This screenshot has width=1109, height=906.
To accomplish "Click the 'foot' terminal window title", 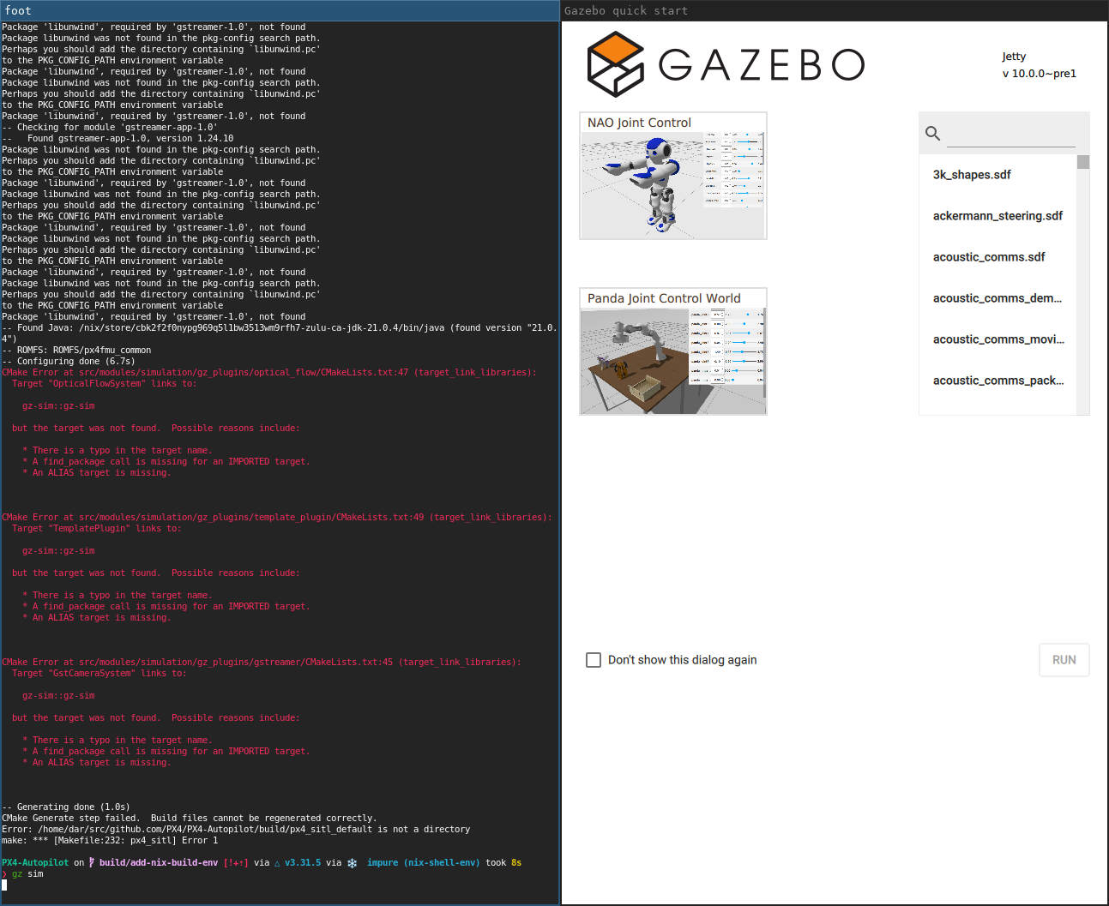I will 18,11.
